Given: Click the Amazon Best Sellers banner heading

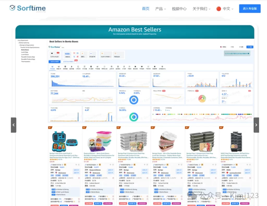Looking at the screenshot, I should [x=135, y=30].
